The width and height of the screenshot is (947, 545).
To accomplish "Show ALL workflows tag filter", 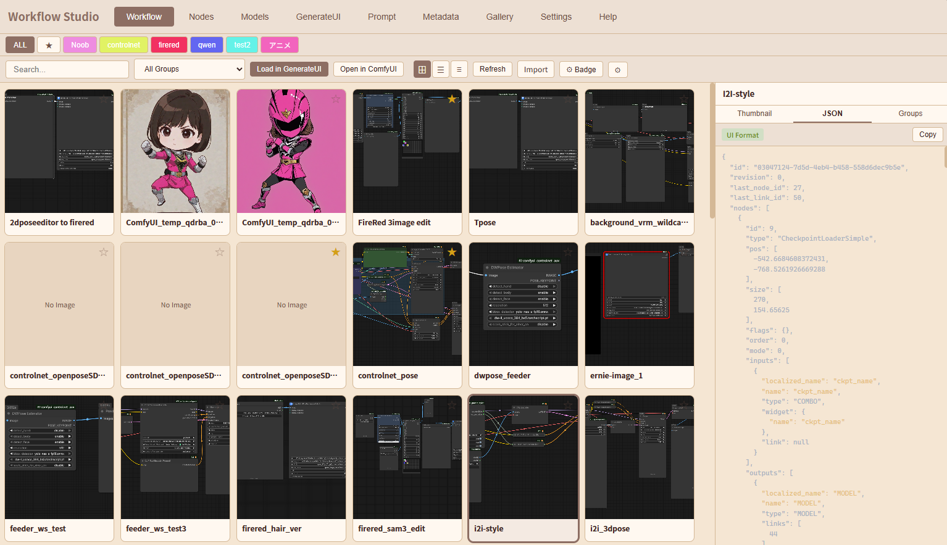I will 20,45.
